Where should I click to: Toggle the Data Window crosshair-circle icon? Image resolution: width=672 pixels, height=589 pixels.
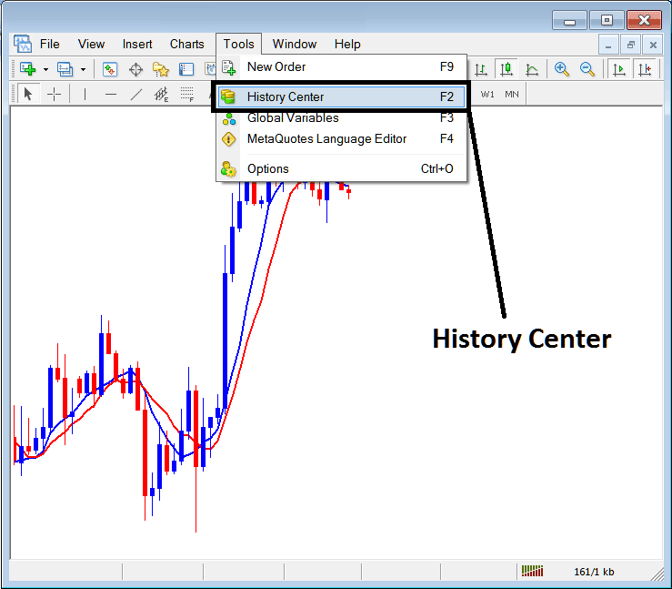135,69
